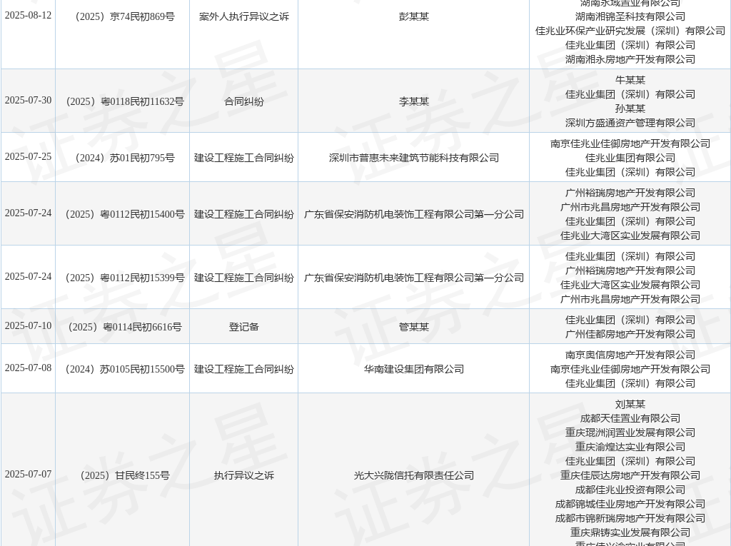Click case number (2025)粤0118民初11632号
This screenshot has width=731, height=546.
(123, 101)
